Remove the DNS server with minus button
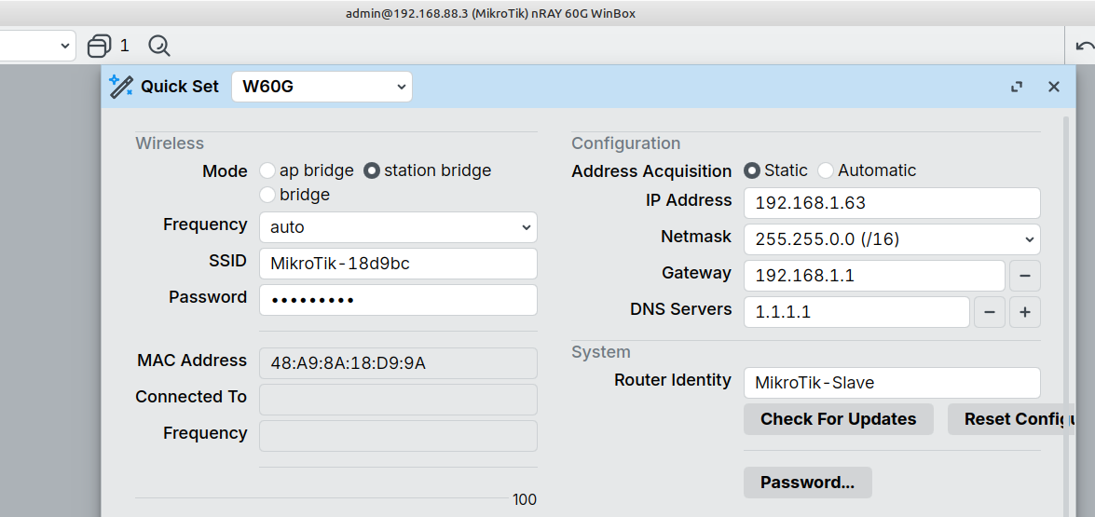Viewport: 1095px width, 517px height. click(x=990, y=312)
